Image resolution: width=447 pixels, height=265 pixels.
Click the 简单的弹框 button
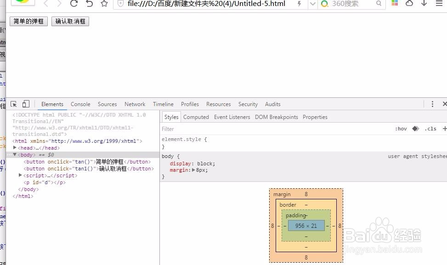coord(28,22)
